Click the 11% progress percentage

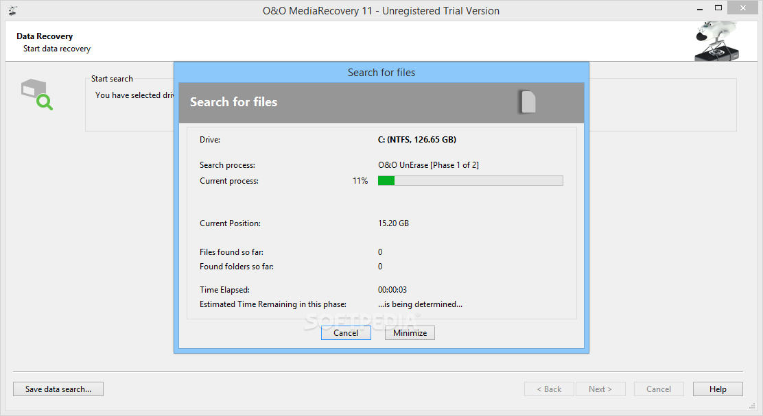point(360,181)
